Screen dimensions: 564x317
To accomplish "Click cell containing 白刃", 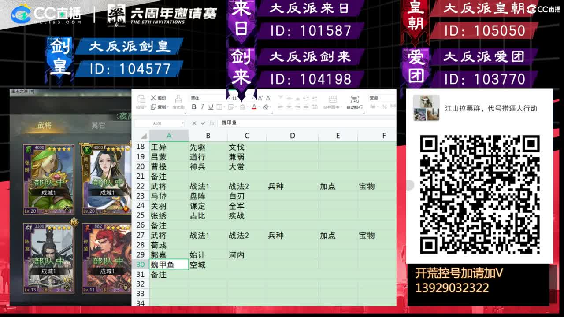I will pyautogui.click(x=247, y=196).
